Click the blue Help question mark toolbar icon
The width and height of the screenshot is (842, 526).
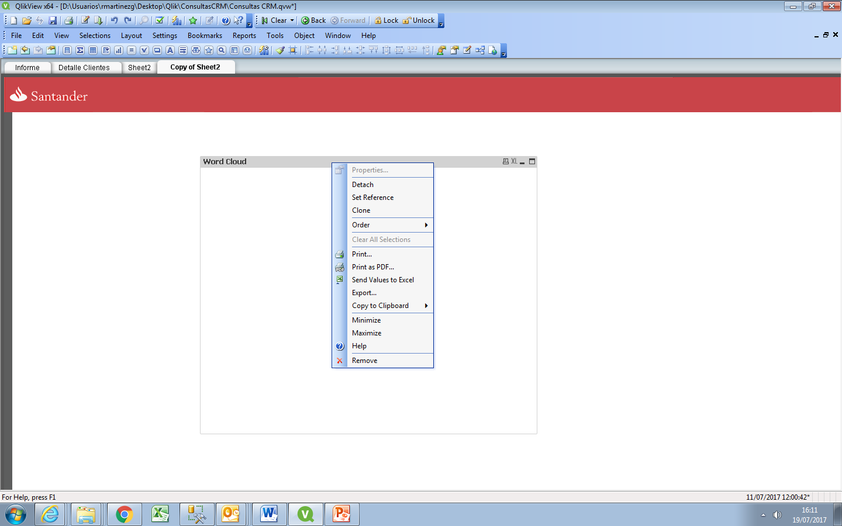tap(226, 20)
